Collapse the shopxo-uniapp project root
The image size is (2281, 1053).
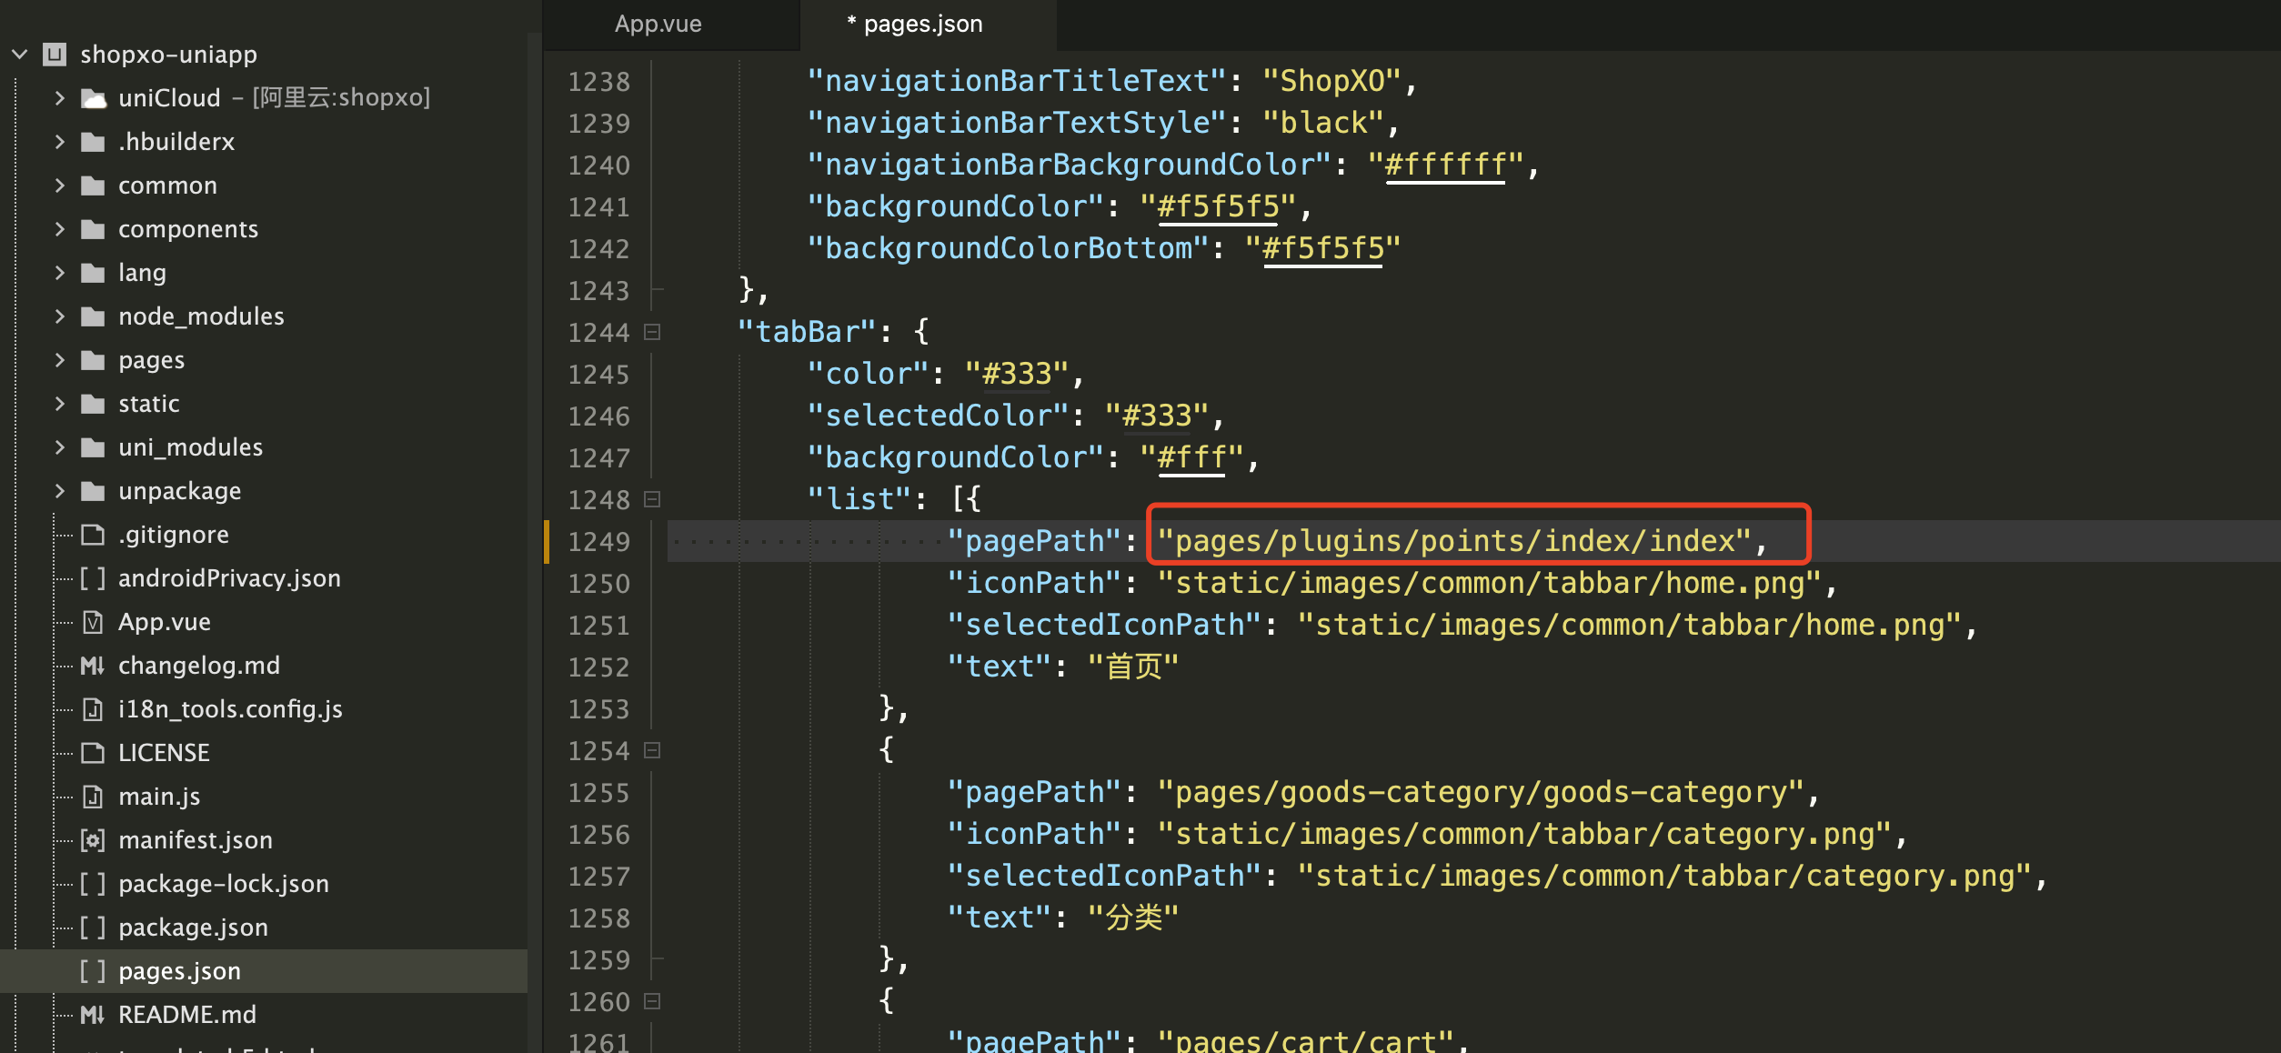(x=20, y=55)
